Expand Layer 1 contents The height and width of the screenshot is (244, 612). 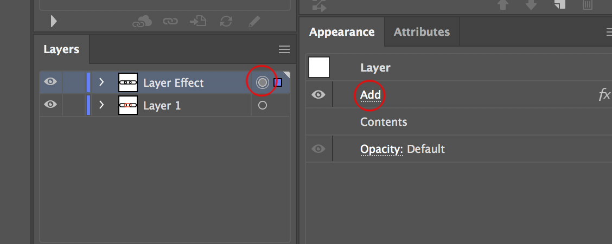click(101, 105)
